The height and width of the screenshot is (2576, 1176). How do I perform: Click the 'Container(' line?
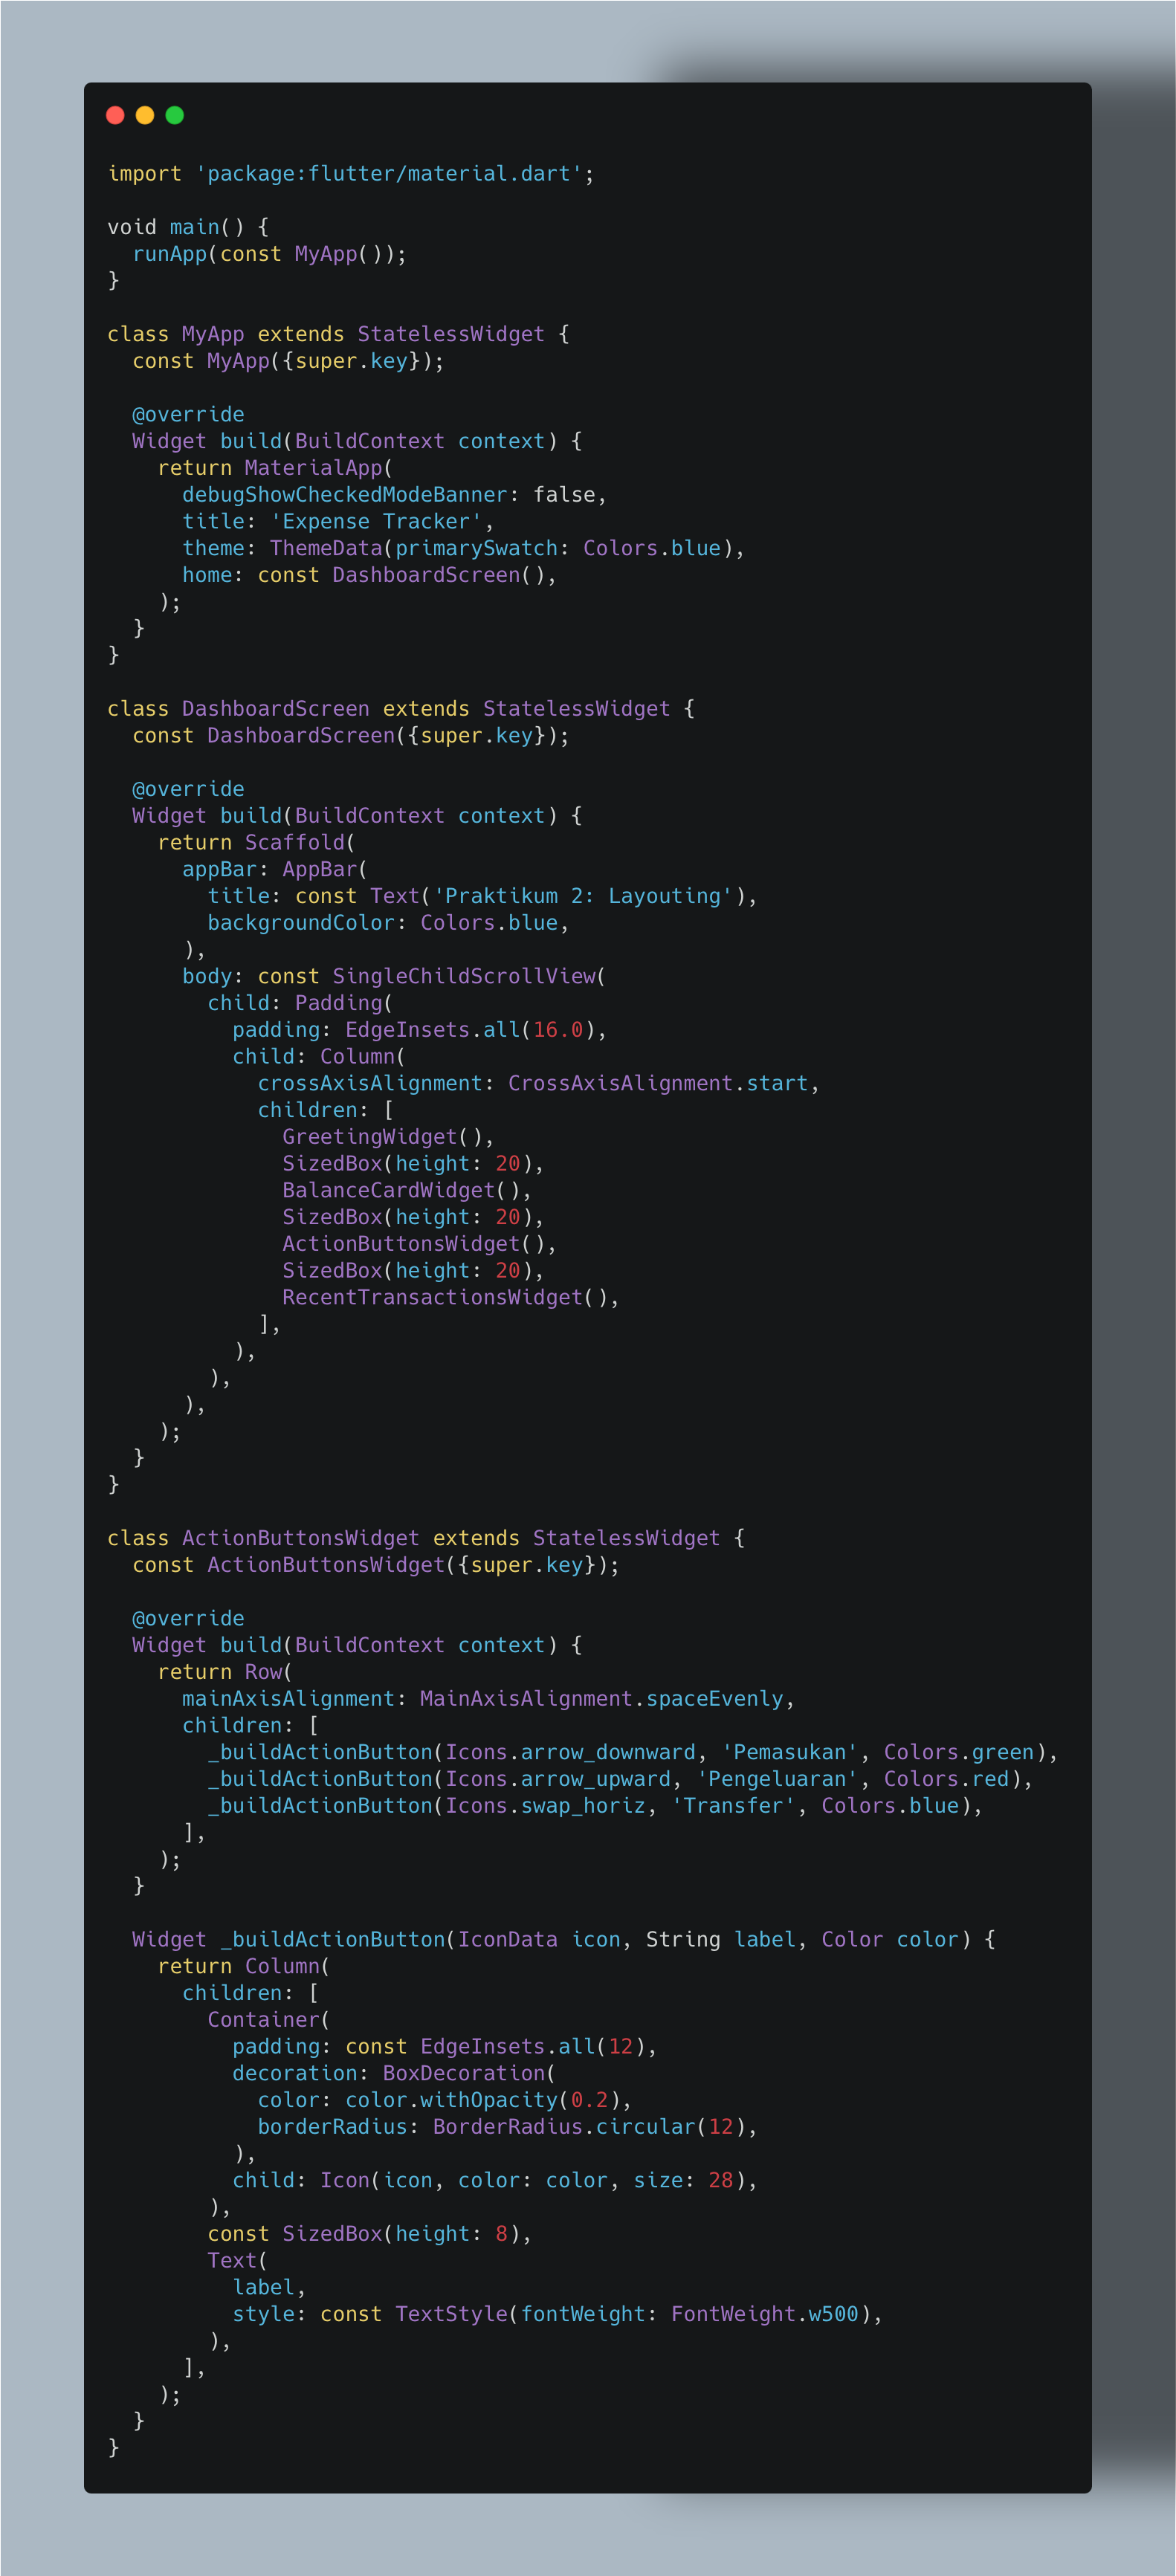(269, 2020)
